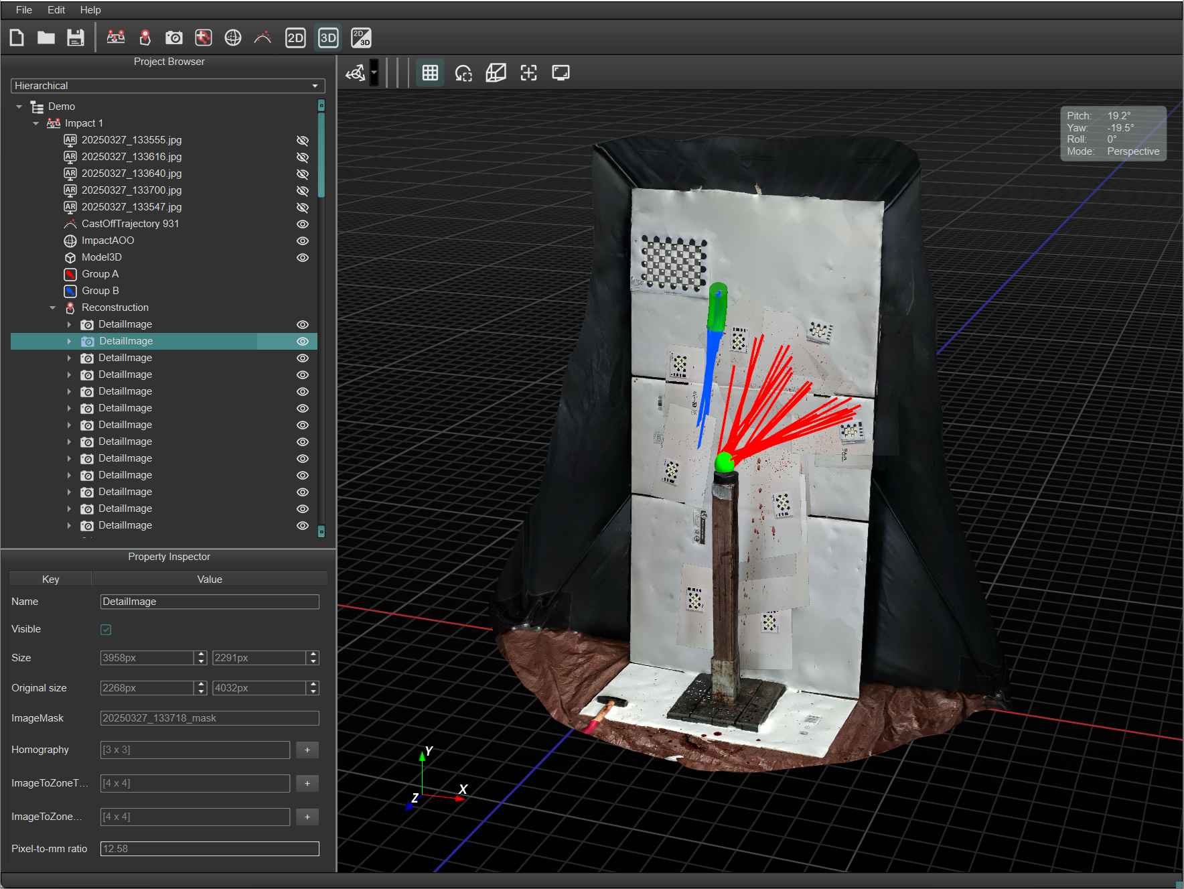
Task: Click the screenshot viewport icon
Action: click(x=561, y=72)
